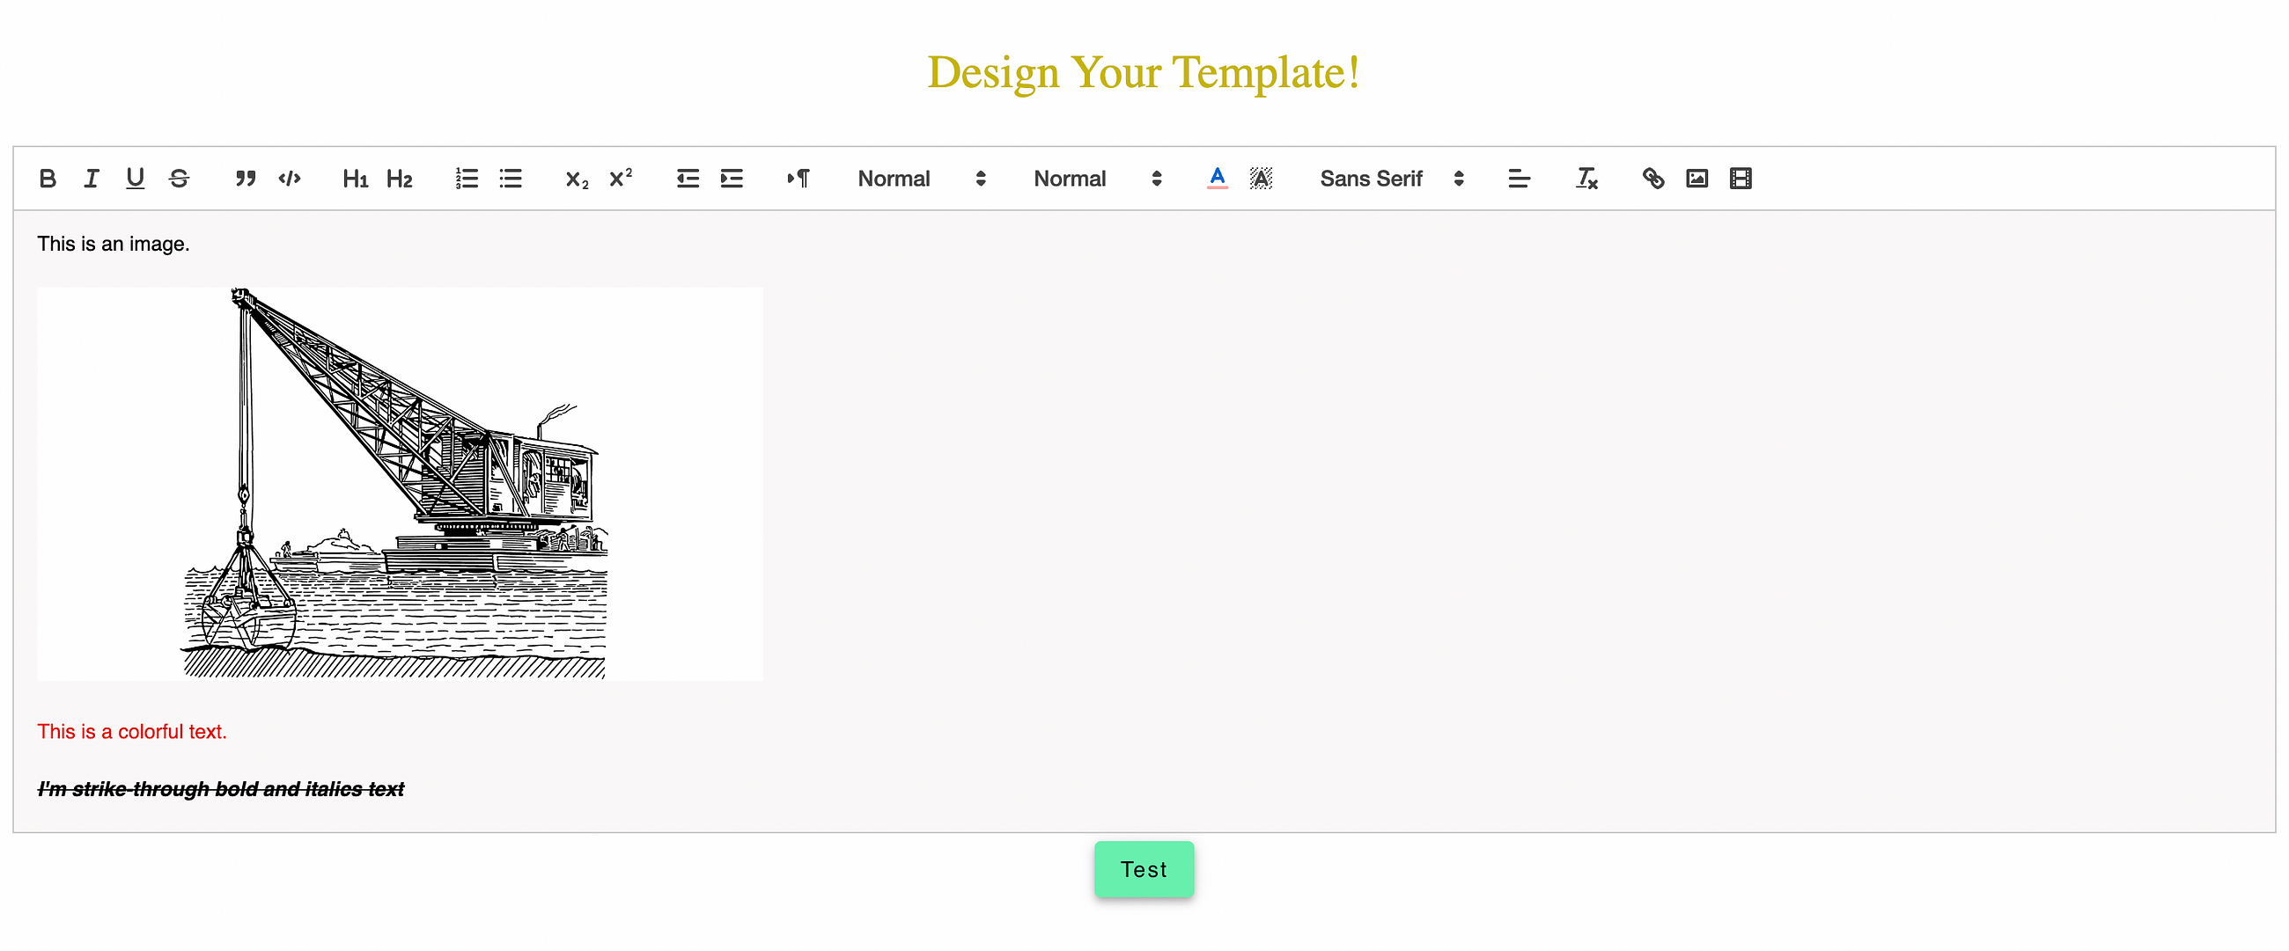Open text size style dropdown
2289x951 pixels.
click(x=1095, y=178)
